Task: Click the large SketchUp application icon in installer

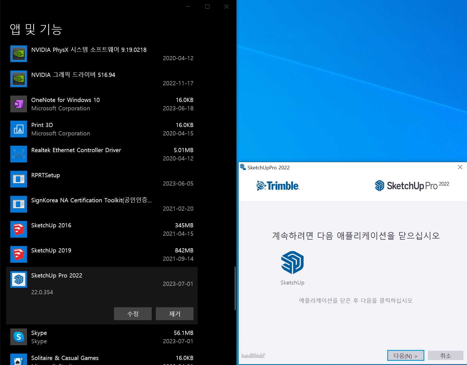Action: tap(292, 262)
